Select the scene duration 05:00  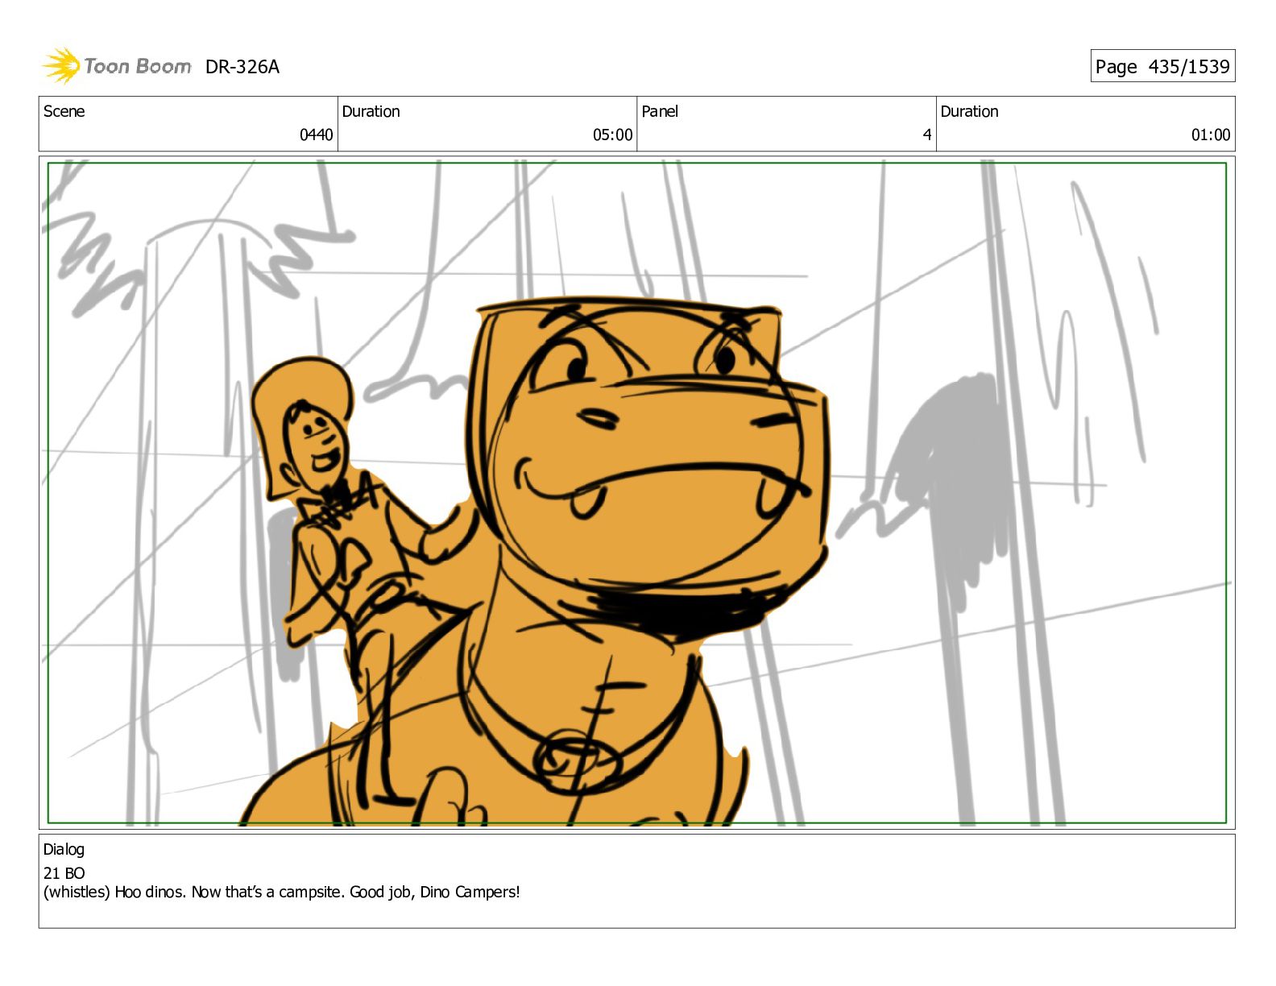pyautogui.click(x=612, y=135)
